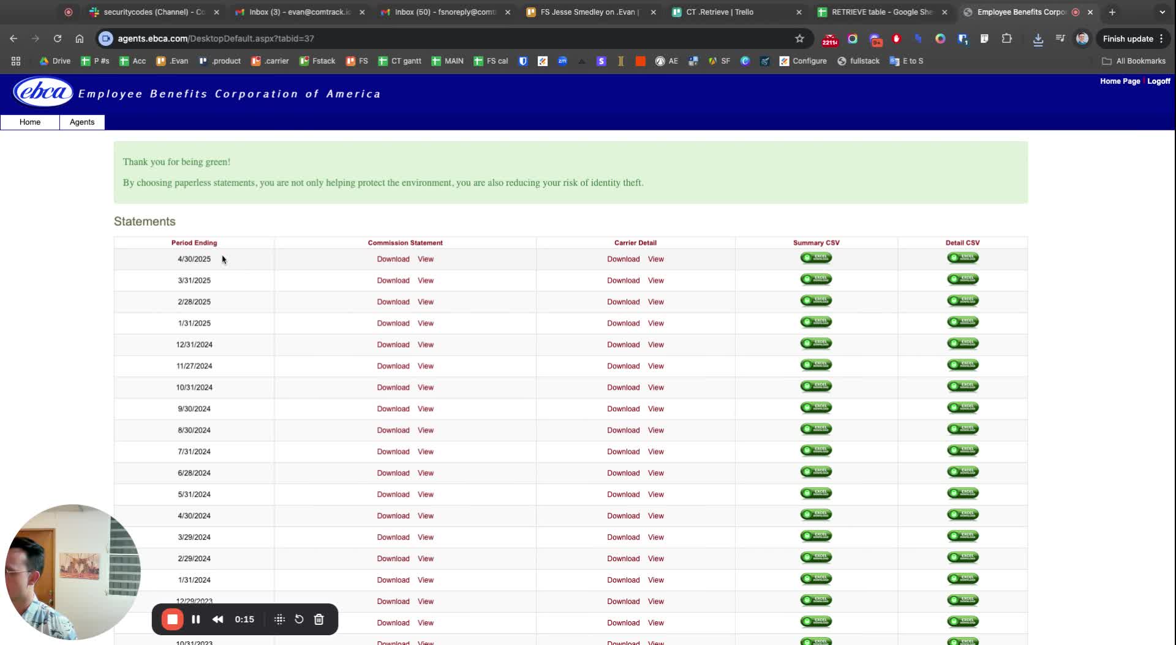
Task: Switch to RETRIEVE table Google Sheets tab
Action: coord(882,12)
